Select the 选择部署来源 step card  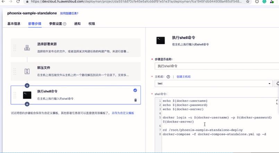[x=76, y=48]
